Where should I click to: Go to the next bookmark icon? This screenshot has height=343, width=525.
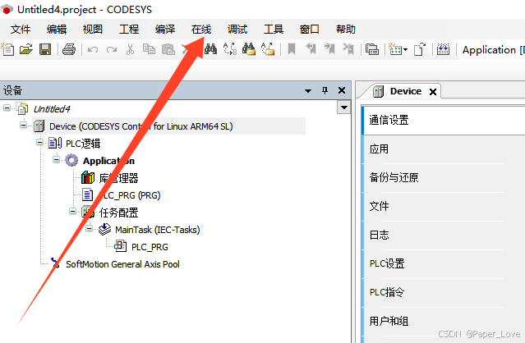pos(329,49)
